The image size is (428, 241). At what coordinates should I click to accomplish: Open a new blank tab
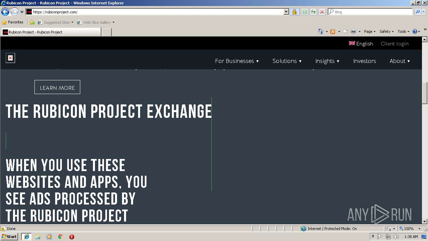106,32
